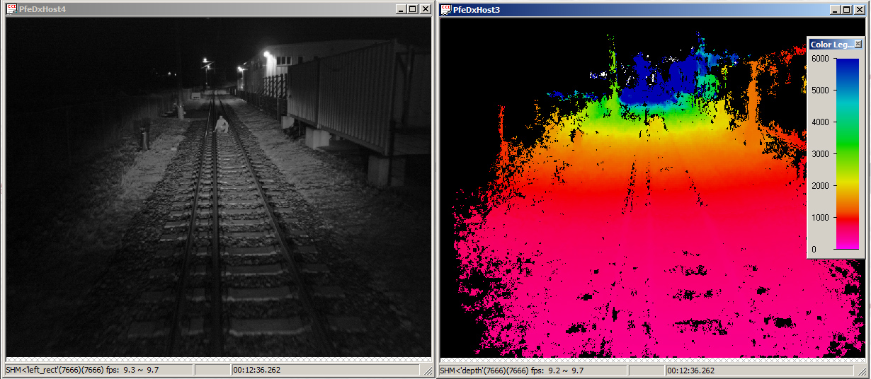Image resolution: width=871 pixels, height=379 pixels.
Task: Close the PfeDxHost4 left_rect window
Action: [x=425, y=9]
